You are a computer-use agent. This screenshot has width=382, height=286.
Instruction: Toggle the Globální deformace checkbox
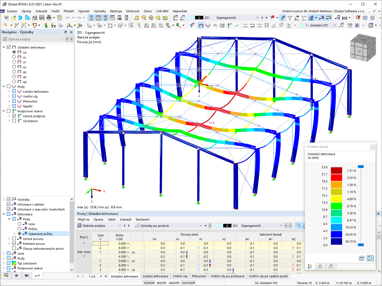pyautogui.click(x=9, y=47)
